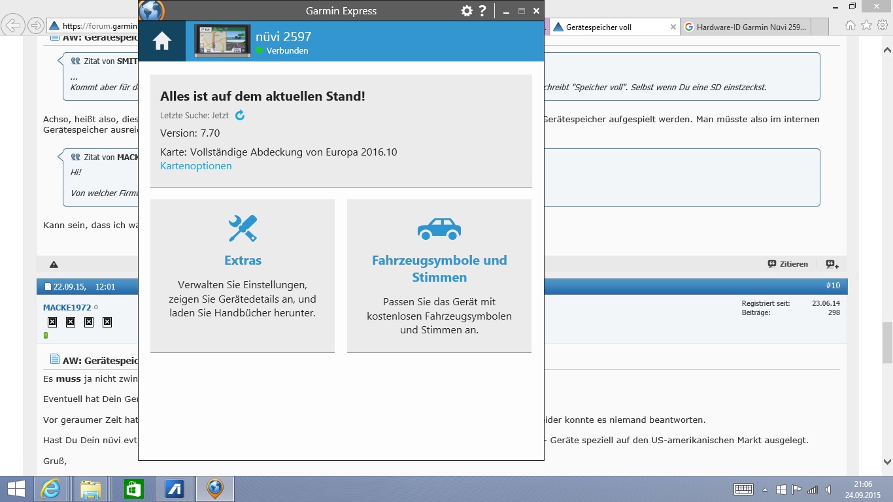Minimize the Garmin Express window
The height and width of the screenshot is (502, 893).
507,11
